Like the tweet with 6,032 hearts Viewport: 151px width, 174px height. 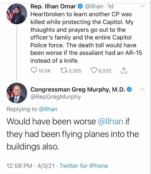(x=94, y=70)
